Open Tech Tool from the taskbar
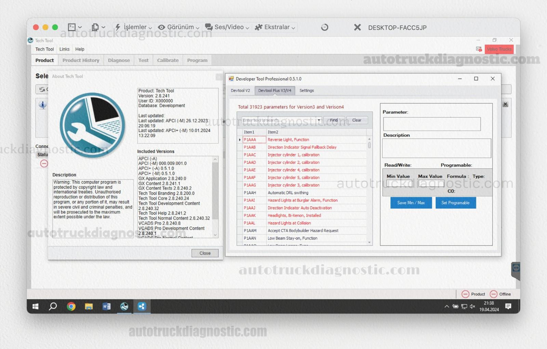 tap(124, 306)
